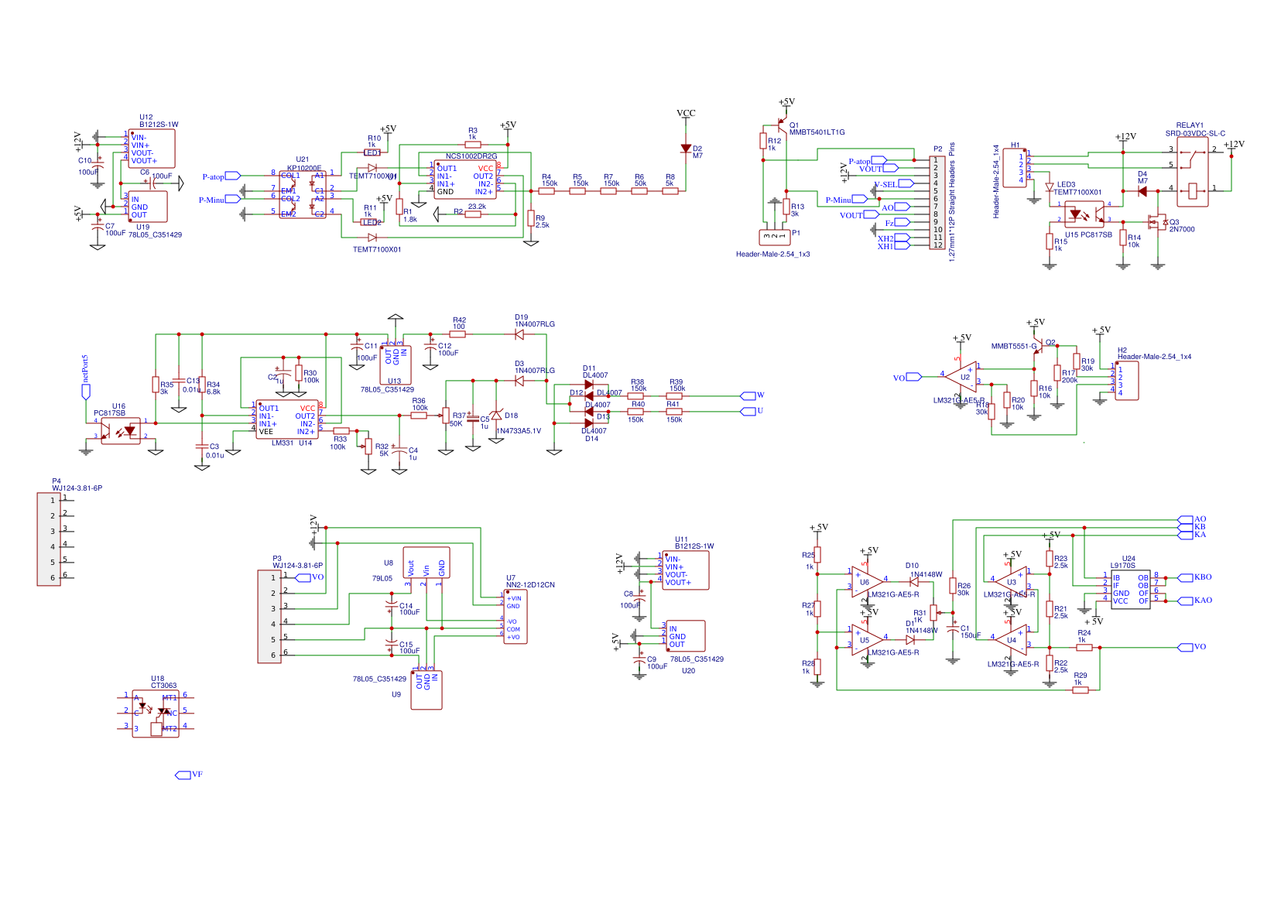The height and width of the screenshot is (907, 1281).
Task: Select the H2 Header-Male-2.54_1x4 connector
Action: tap(1127, 381)
